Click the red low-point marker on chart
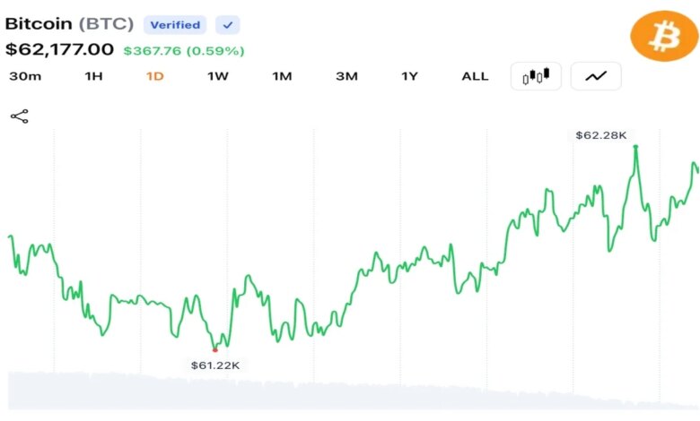700x421 pixels. (x=214, y=350)
